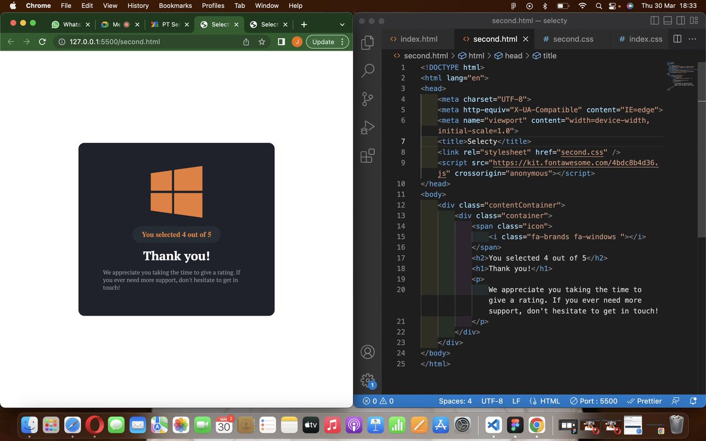Open Spotlight search in the menu bar
Image resolution: width=706 pixels, height=441 pixels.
[x=599, y=5]
